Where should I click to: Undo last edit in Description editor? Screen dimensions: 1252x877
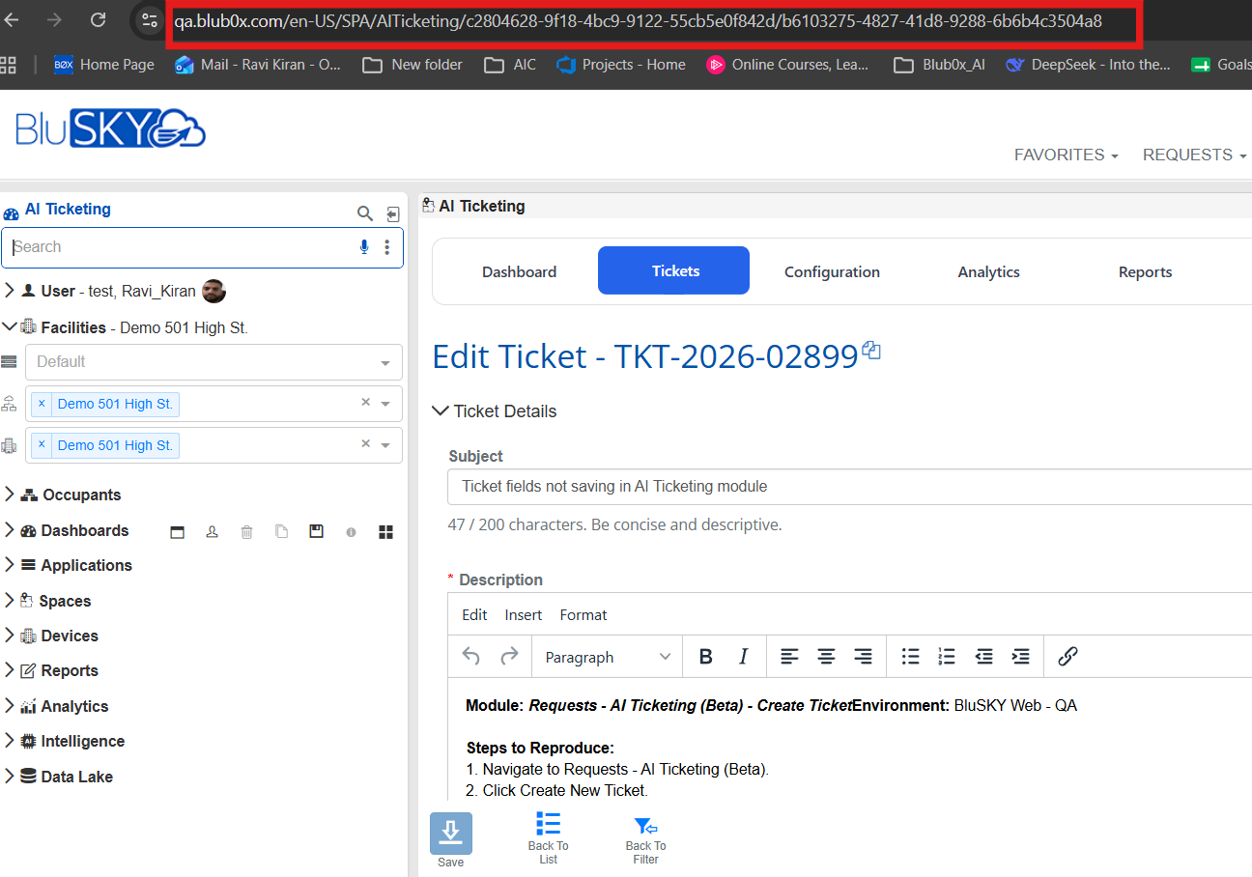tap(471, 657)
